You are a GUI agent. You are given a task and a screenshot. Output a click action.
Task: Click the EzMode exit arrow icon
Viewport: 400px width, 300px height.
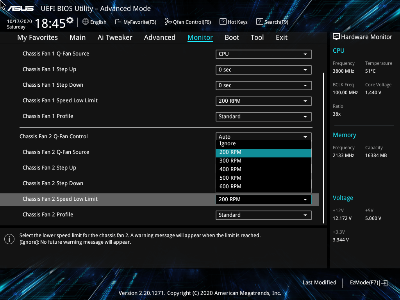tap(384, 283)
